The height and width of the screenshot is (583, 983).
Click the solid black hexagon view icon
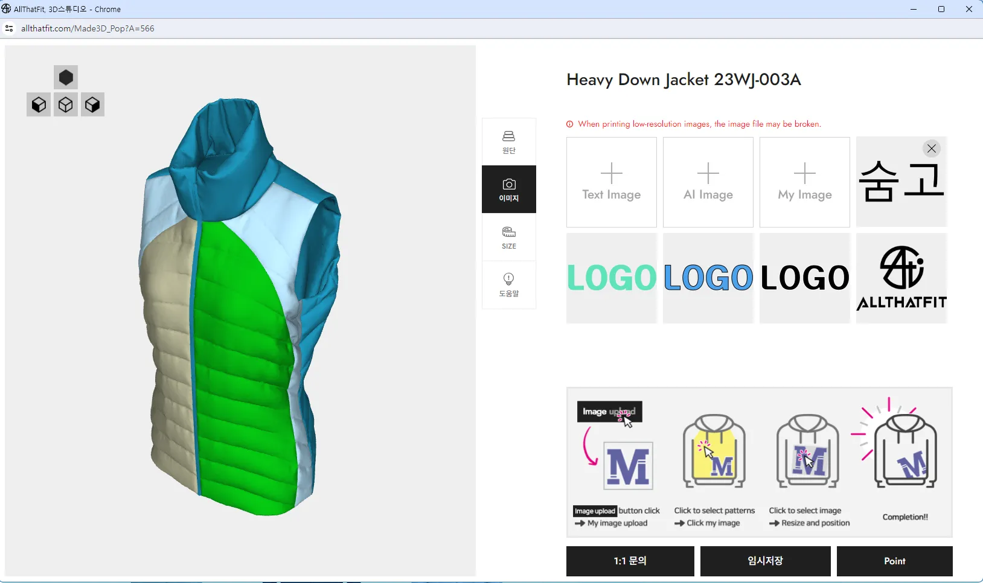(66, 77)
